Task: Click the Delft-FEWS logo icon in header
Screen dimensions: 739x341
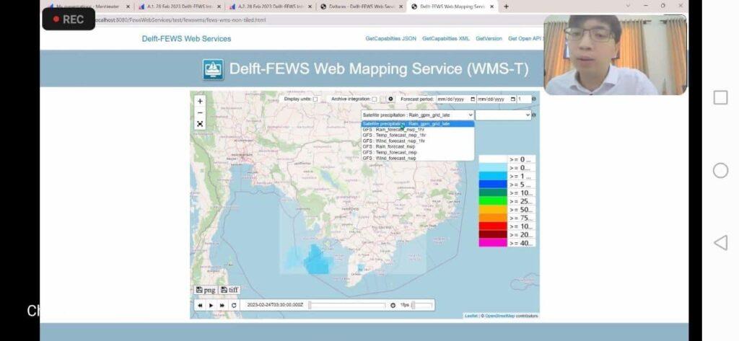Action: point(213,70)
